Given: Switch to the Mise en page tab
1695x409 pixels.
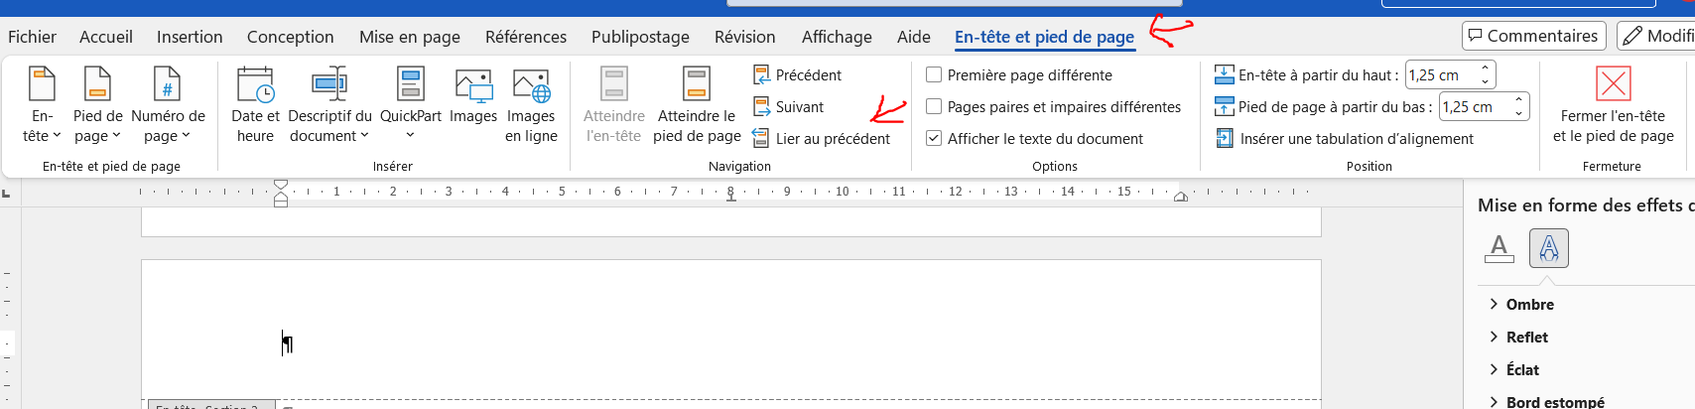Looking at the screenshot, I should [410, 37].
